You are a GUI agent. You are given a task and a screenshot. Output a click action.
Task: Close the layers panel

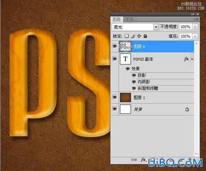tap(197, 14)
